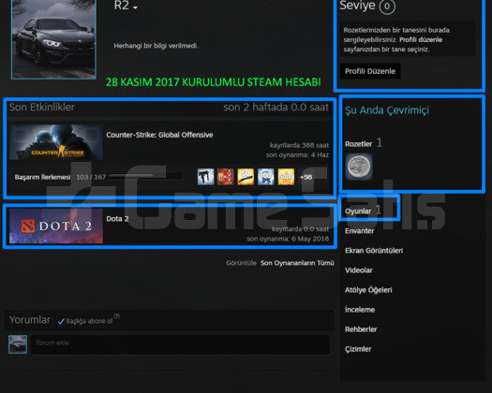Open Ekran Görüntüleri screenshots page

[x=374, y=251]
